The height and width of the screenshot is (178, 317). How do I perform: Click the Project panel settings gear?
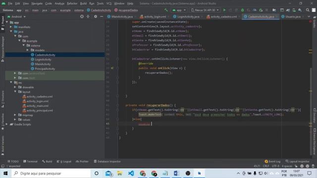[x=96, y=16]
